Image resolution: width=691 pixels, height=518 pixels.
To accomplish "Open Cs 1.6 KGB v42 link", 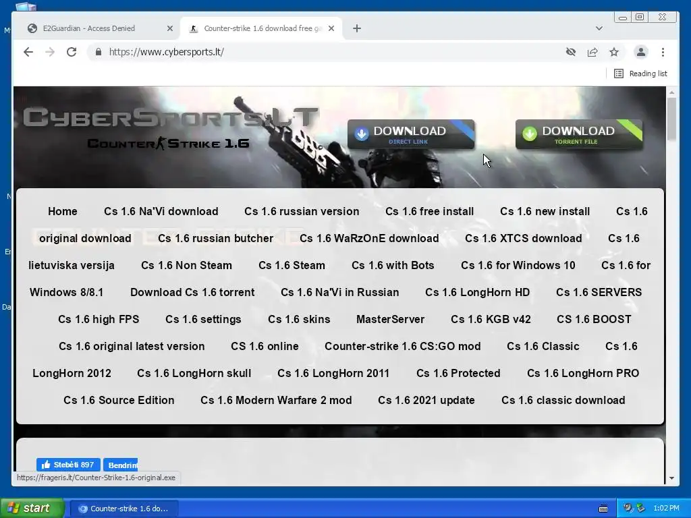I will click(x=491, y=319).
